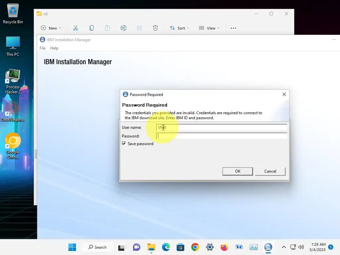Click inside the User name field
Viewport: 340px width, 255px height.
(221, 127)
